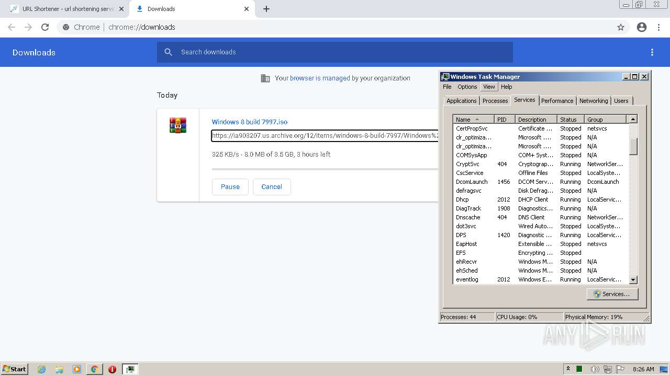Click the search magnifier in Downloads
The width and height of the screenshot is (670, 376).
point(168,52)
